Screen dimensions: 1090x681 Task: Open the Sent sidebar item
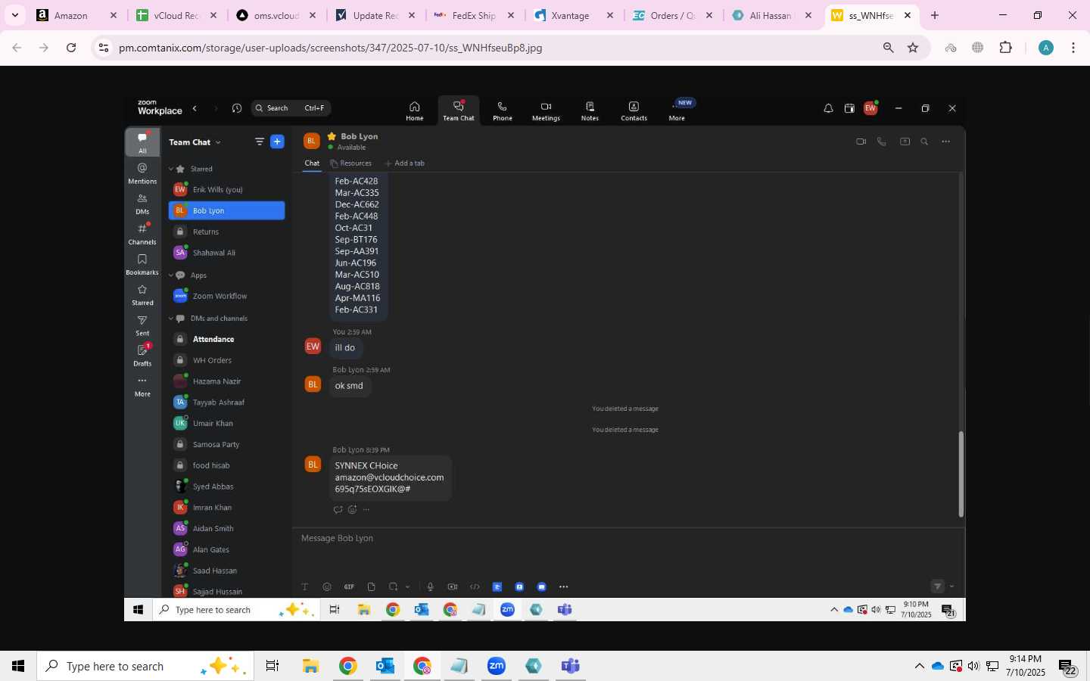[142, 325]
